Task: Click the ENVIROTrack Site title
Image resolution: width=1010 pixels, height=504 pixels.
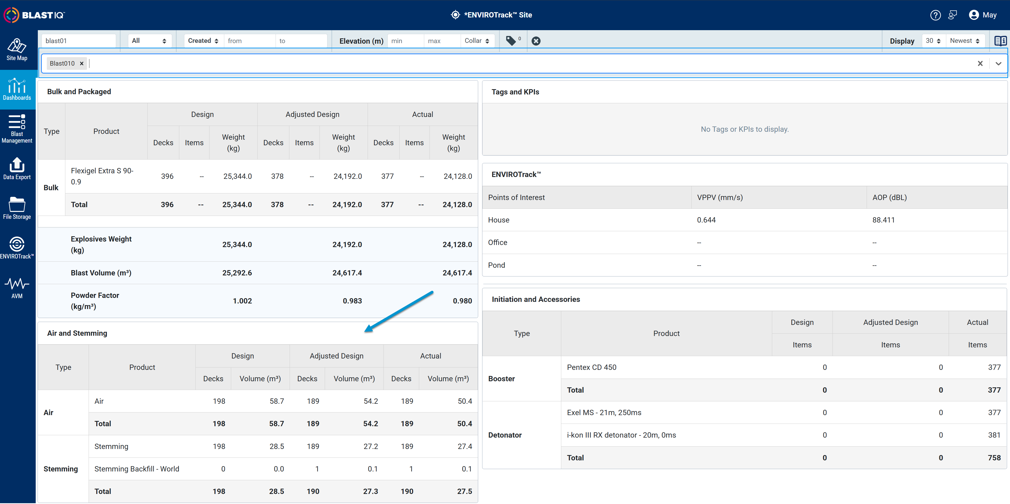Action: click(x=498, y=15)
